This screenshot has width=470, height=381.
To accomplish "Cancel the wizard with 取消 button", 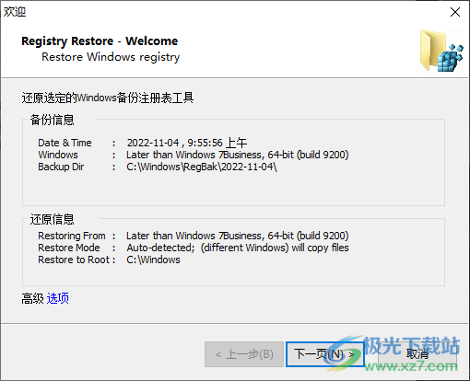I will point(417,354).
